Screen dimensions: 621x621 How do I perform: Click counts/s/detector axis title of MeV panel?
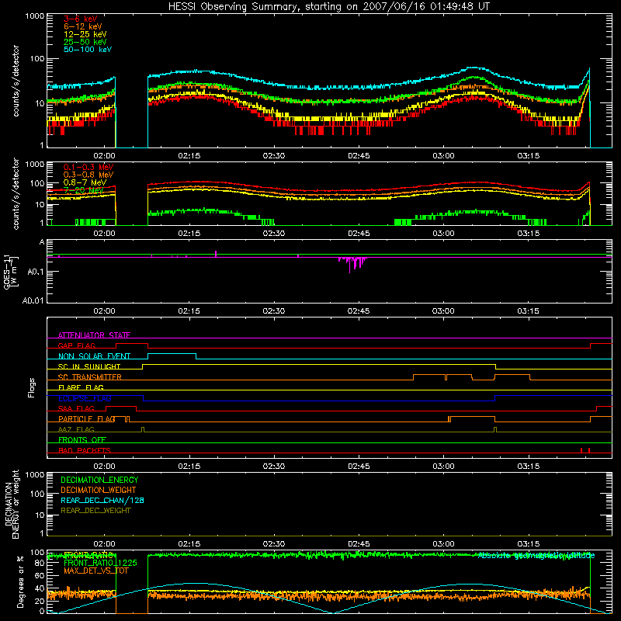(x=16, y=193)
